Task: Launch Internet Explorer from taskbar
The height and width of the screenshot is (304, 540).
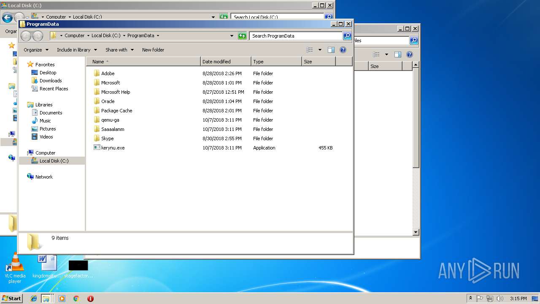Action: pyautogui.click(x=34, y=299)
